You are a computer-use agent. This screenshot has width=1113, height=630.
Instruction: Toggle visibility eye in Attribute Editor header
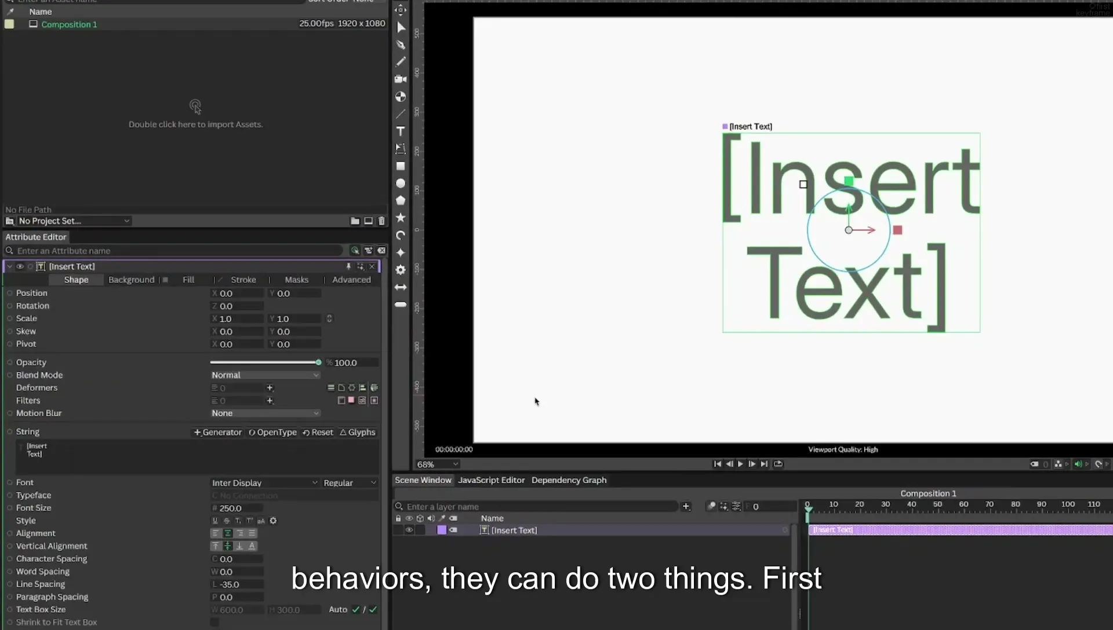(x=20, y=266)
